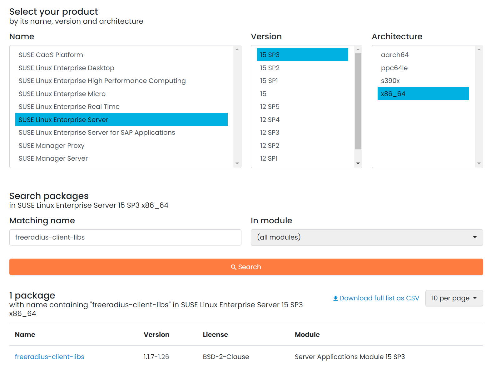Click the scroll-up arrow of Version list

(x=358, y=49)
